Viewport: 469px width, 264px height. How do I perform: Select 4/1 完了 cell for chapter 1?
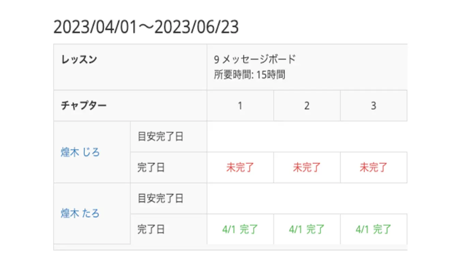click(240, 229)
